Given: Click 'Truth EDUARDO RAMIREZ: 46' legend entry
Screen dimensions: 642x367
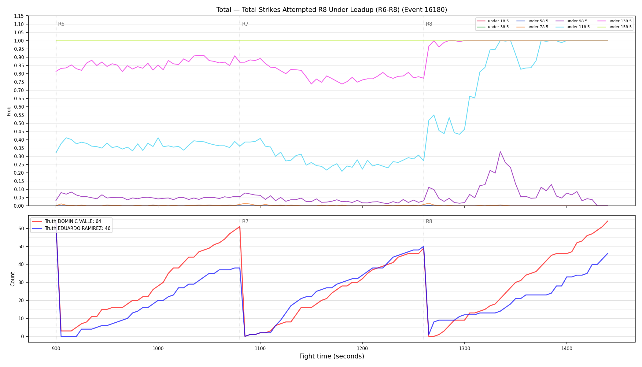Looking at the screenshot, I should point(71,228).
